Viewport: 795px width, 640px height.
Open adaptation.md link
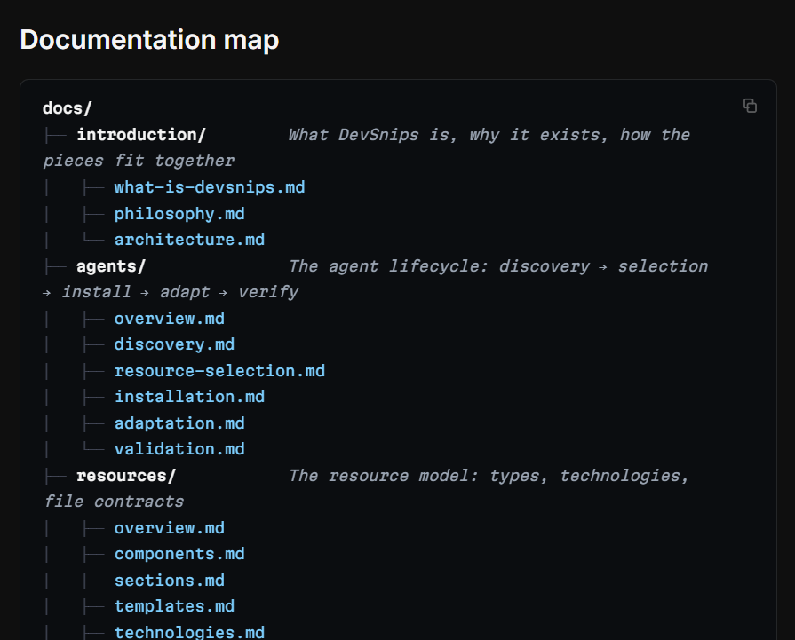pyautogui.click(x=179, y=423)
